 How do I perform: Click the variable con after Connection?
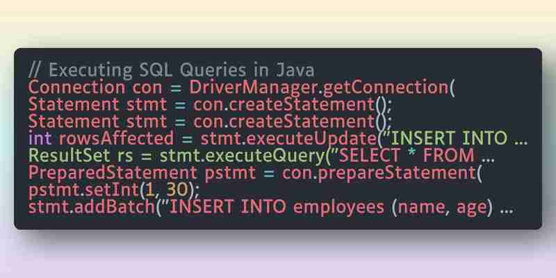click(x=147, y=88)
